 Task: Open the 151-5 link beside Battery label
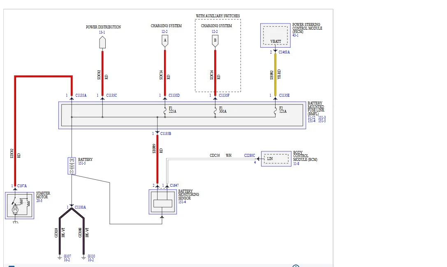(x=82, y=163)
